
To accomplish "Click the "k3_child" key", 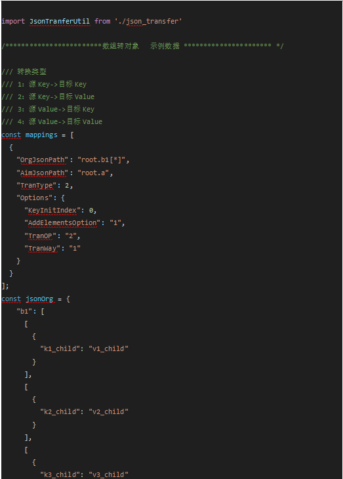I will pyautogui.click(x=60, y=474).
